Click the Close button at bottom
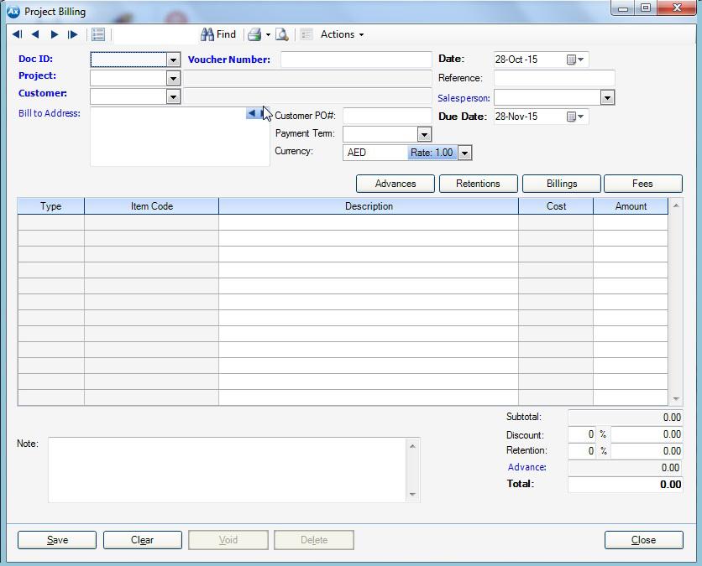 (x=644, y=540)
